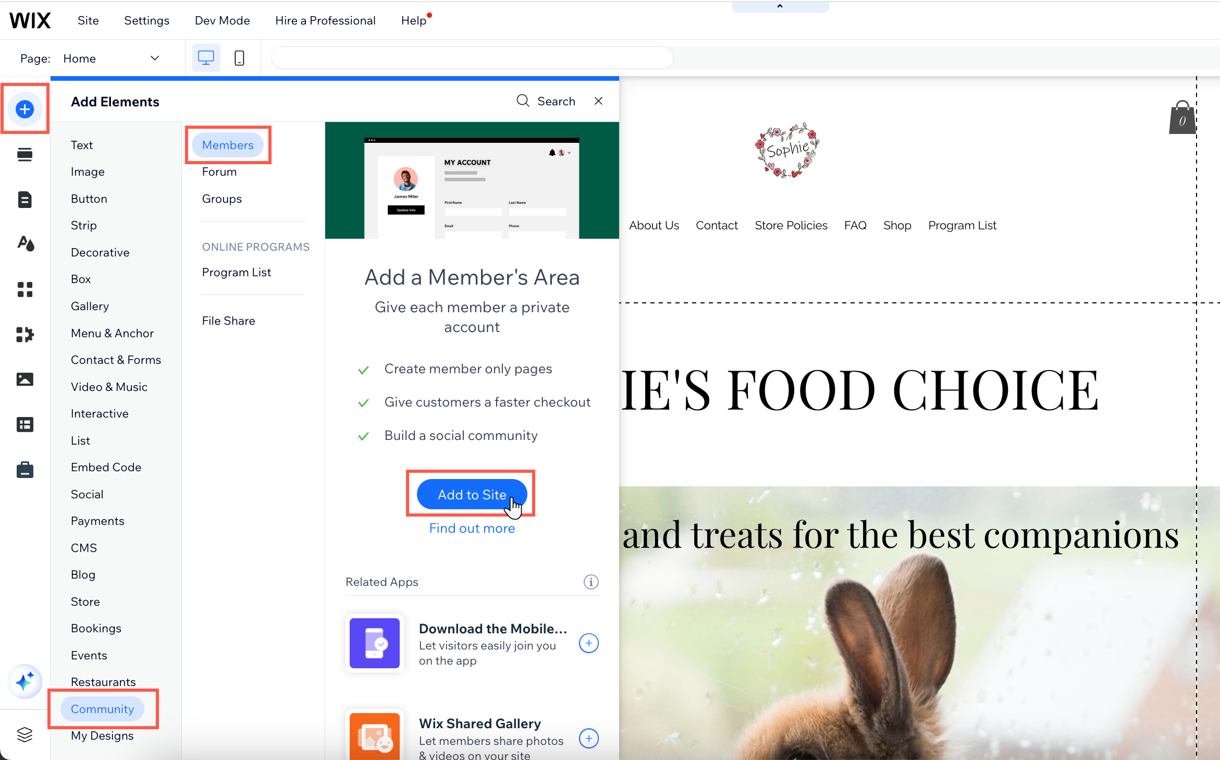The width and height of the screenshot is (1220, 760).
Task: Click the Find out more link
Action: 472,527
